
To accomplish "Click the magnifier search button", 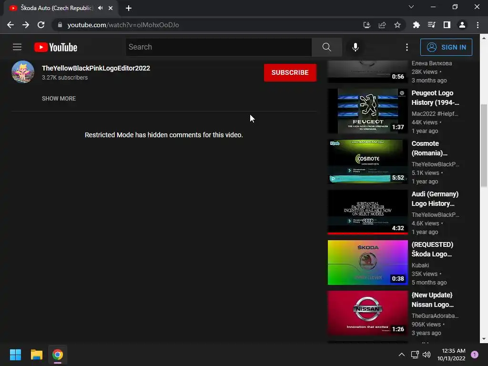I will 326,47.
